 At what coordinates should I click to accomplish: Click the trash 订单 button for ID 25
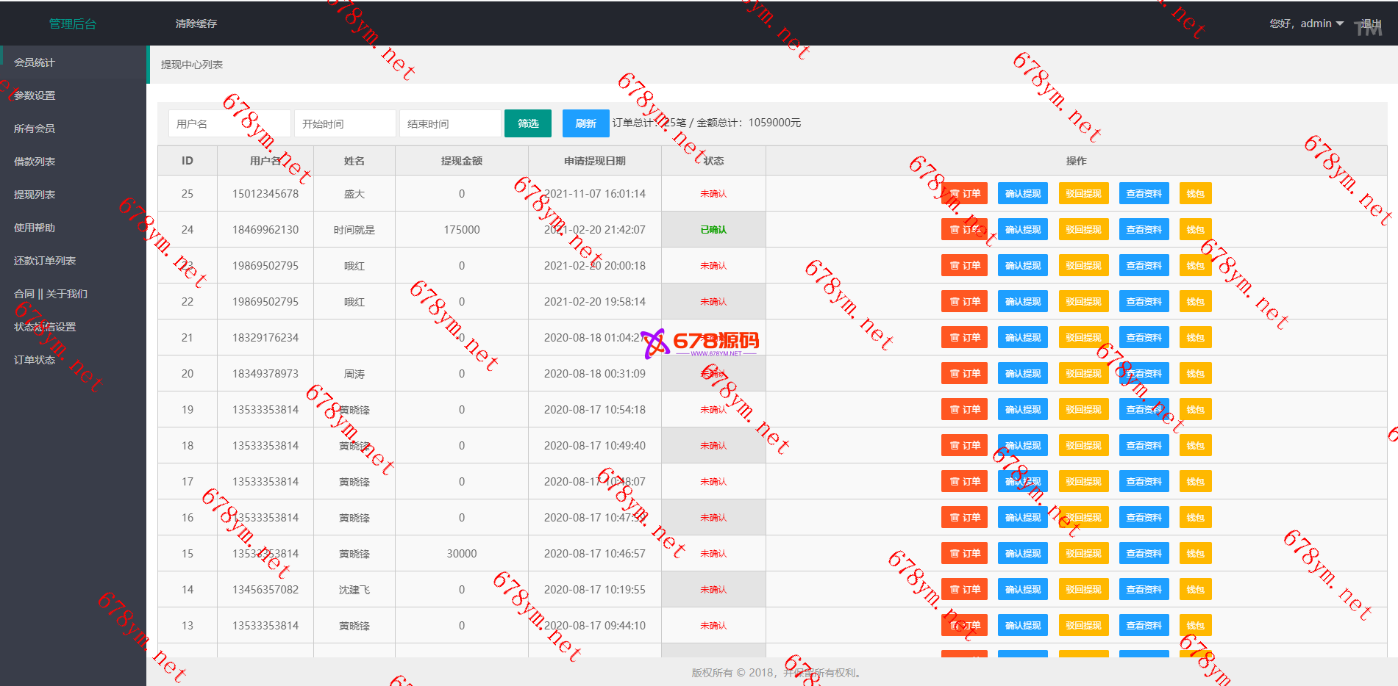click(964, 194)
